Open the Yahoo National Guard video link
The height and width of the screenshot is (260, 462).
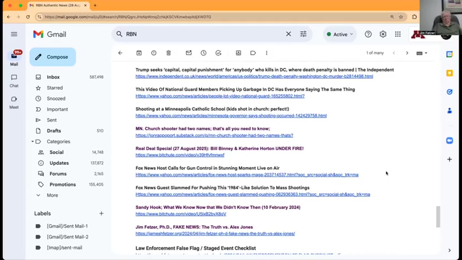point(220,96)
